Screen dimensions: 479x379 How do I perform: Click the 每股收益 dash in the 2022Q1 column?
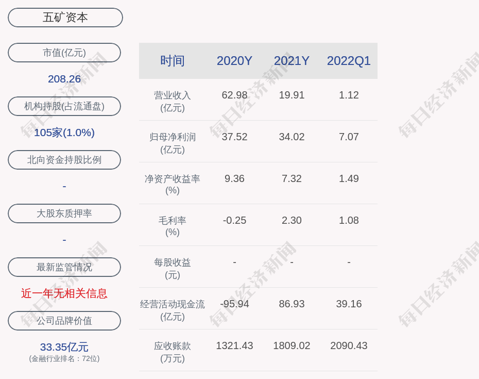click(x=349, y=262)
